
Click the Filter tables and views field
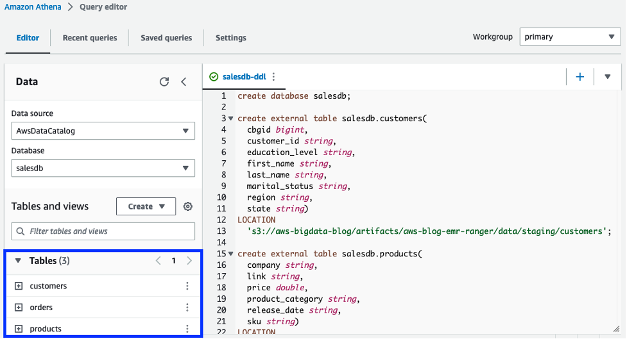click(x=103, y=231)
